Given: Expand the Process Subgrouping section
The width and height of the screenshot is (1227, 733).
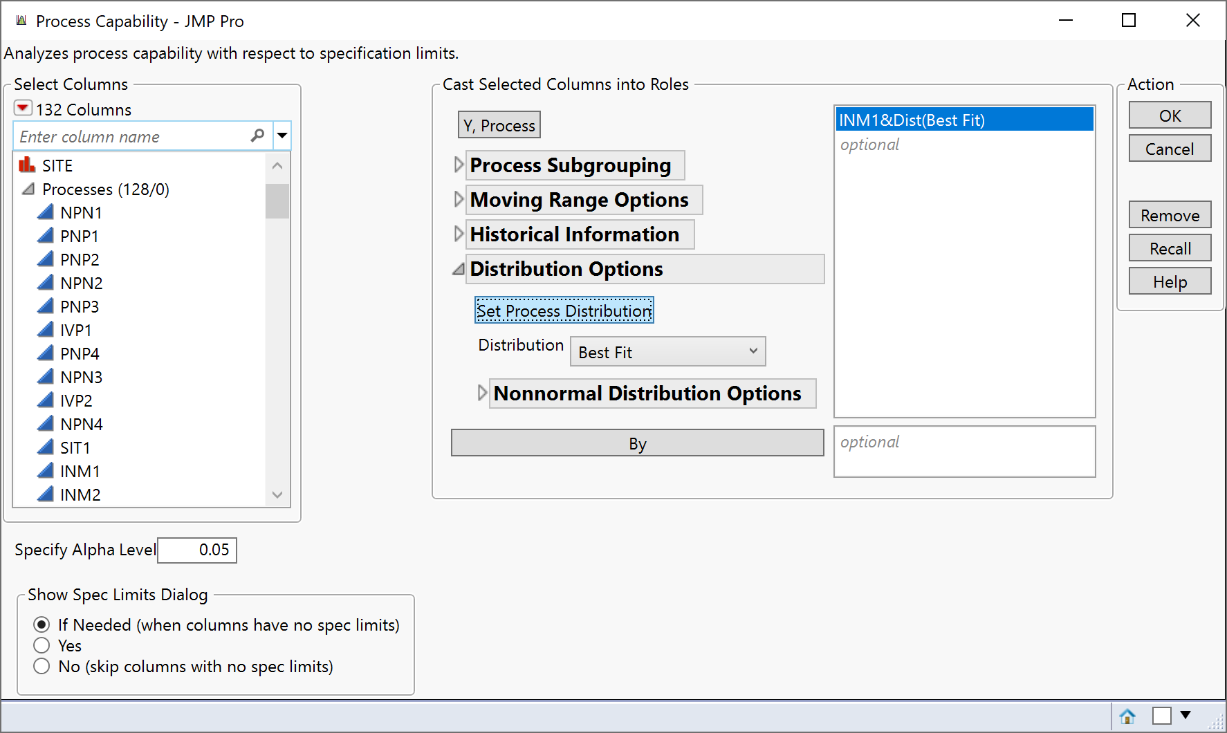Looking at the screenshot, I should (x=459, y=165).
